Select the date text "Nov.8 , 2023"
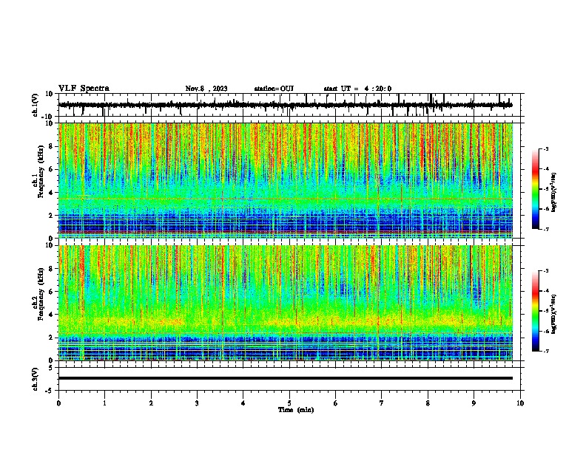 point(206,89)
